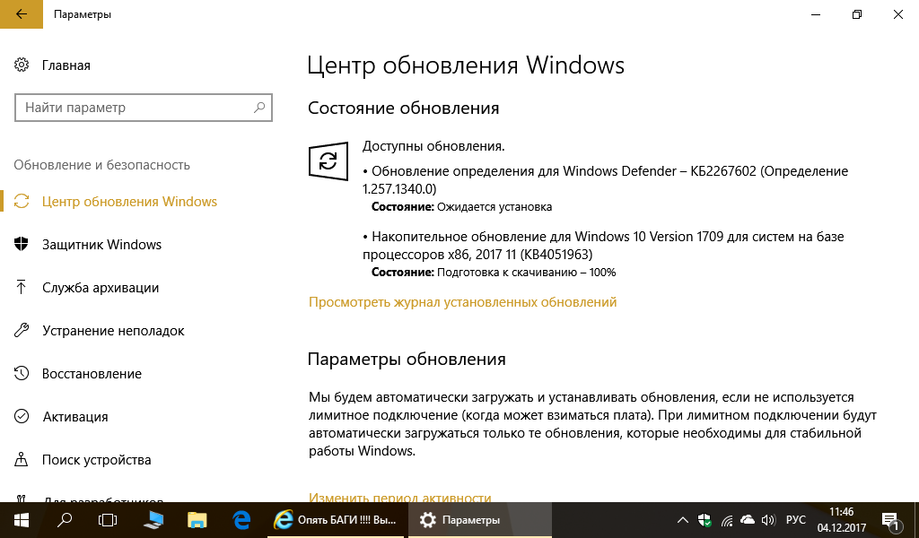Viewport: 919px width, 538px height.
Task: Click the Windows Defender KB2267602 update entry
Action: pyautogui.click(x=606, y=179)
